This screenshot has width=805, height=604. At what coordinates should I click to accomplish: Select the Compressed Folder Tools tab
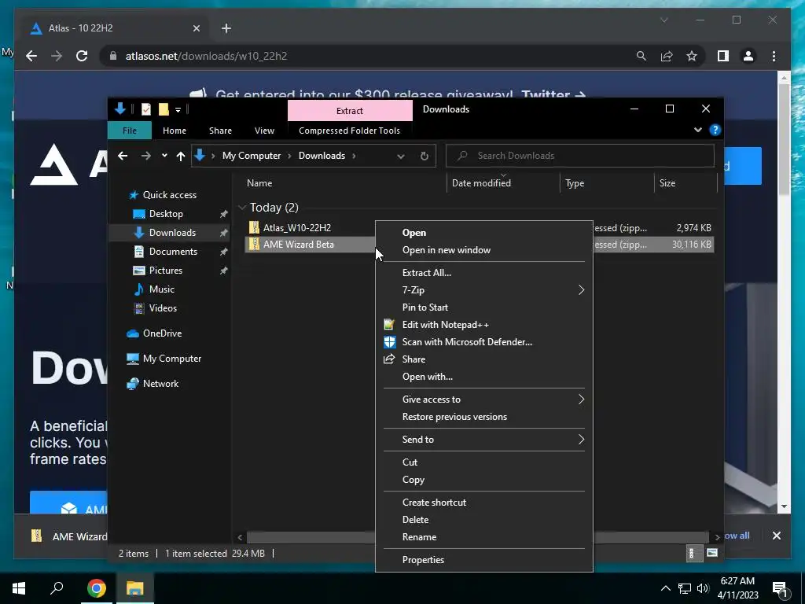(x=349, y=131)
